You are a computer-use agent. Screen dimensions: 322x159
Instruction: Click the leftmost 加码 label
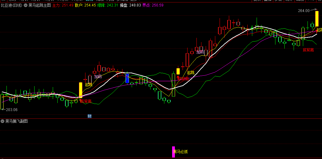pyautogui.click(x=98, y=77)
